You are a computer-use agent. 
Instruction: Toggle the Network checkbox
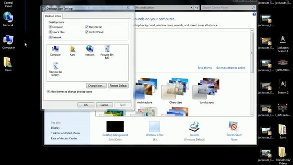pyautogui.click(x=50, y=37)
